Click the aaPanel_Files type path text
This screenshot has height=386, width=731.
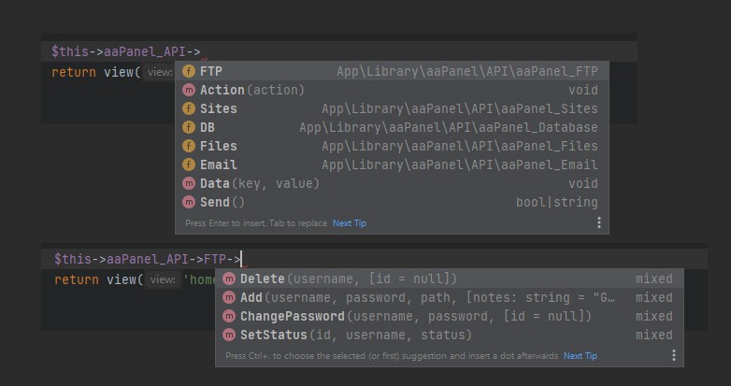coord(460,146)
